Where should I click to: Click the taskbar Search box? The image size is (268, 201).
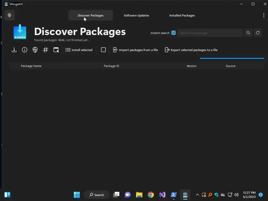(97, 195)
